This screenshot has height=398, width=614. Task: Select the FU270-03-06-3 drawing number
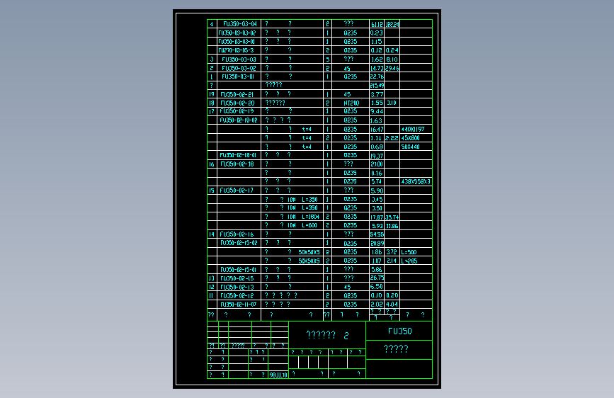coord(236,50)
